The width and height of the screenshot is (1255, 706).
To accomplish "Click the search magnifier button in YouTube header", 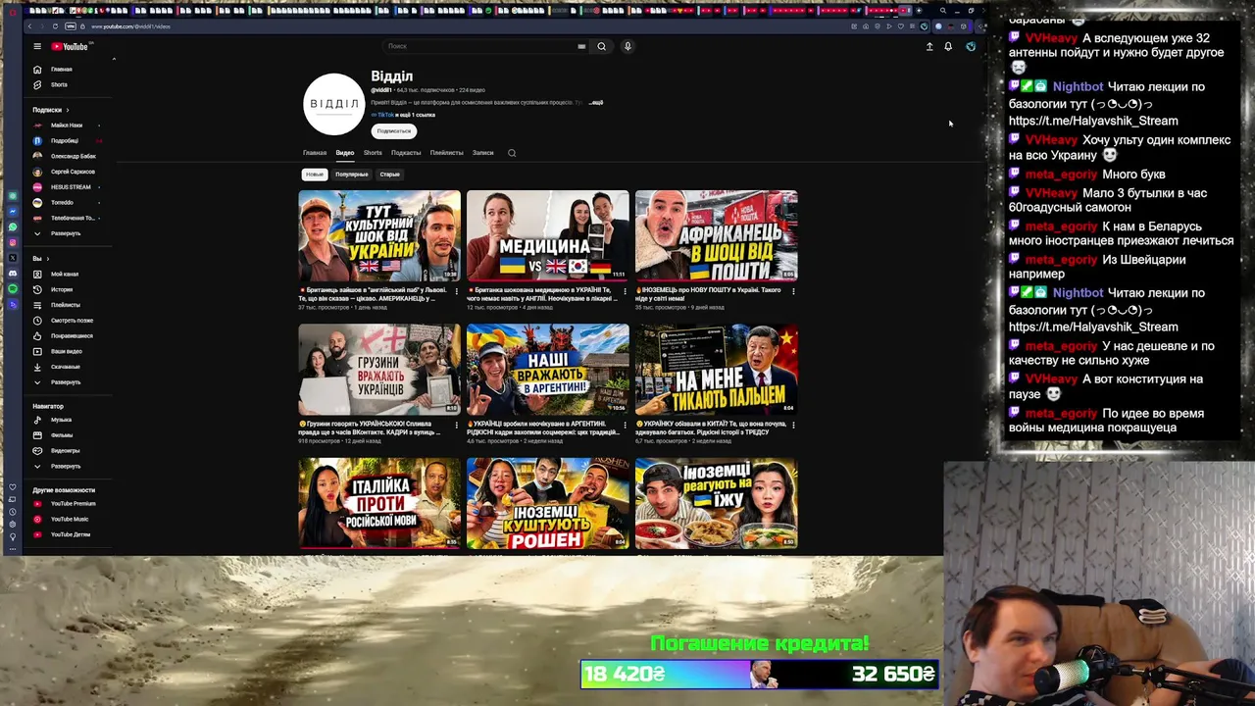I will (x=602, y=46).
